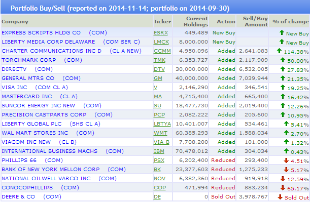Click red down arrow beside 12.59%
Screen dimensions: 310x202
(283, 179)
